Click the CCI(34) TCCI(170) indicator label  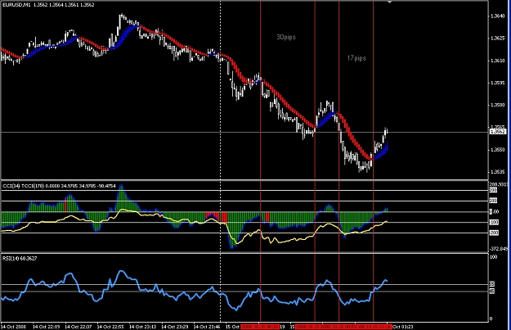(59, 186)
